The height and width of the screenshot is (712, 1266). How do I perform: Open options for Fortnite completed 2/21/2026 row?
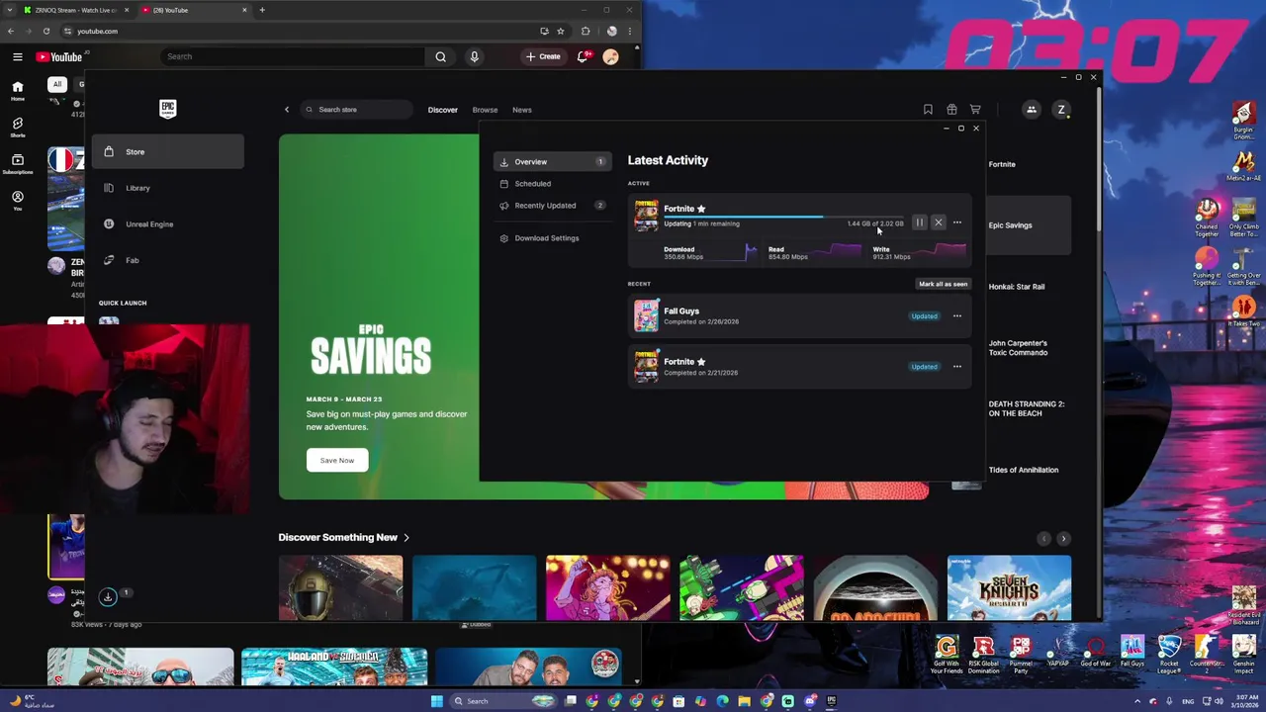tap(956, 367)
